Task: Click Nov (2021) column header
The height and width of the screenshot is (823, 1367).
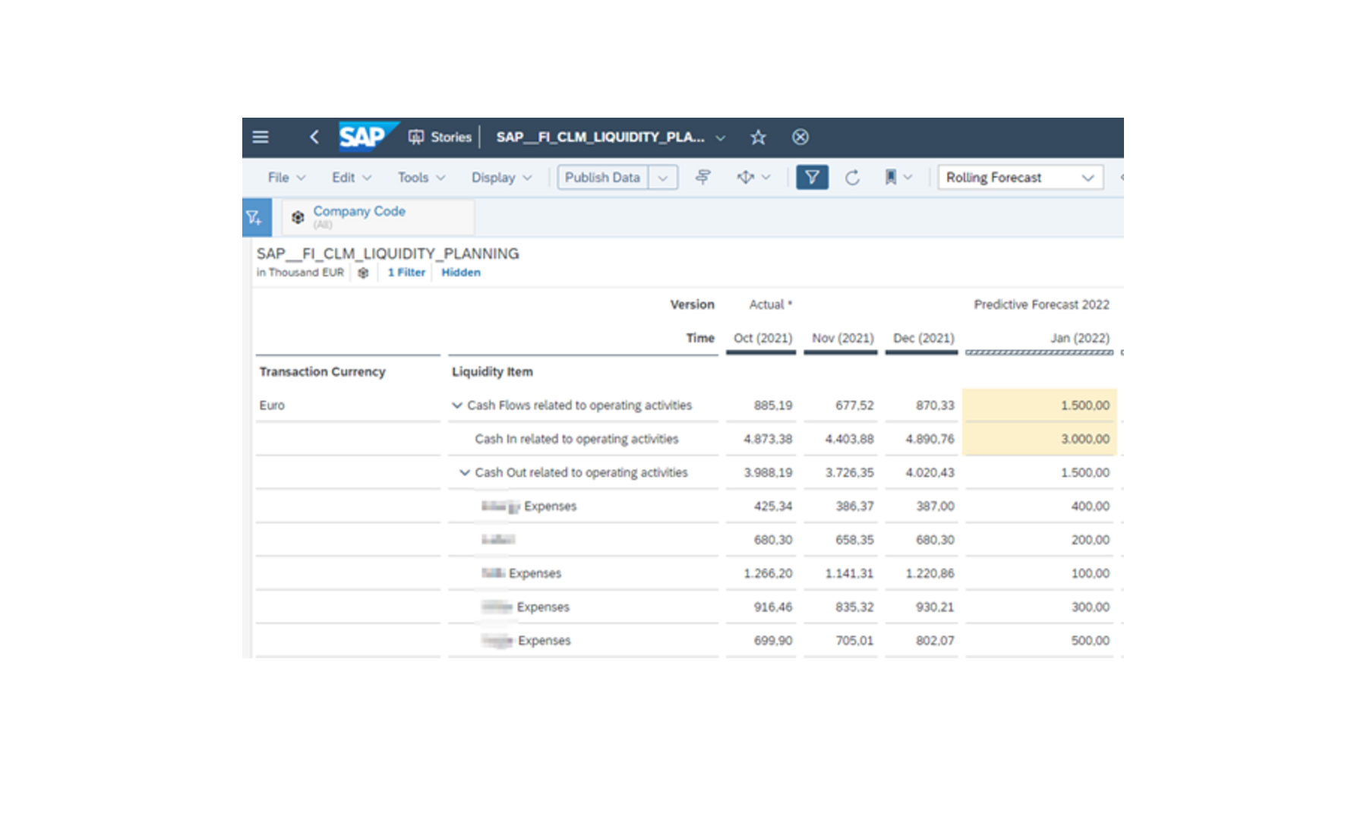Action: (x=843, y=339)
